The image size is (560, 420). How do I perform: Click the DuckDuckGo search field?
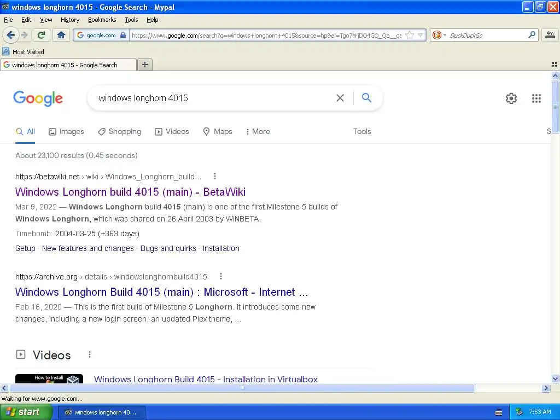coord(487,35)
